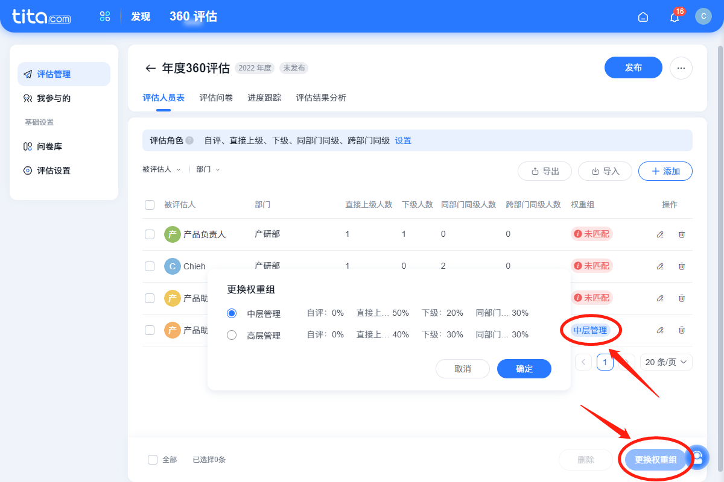This screenshot has height=482, width=724.
Task: Open the 设置 link beside the role list
Action: pyautogui.click(x=403, y=140)
